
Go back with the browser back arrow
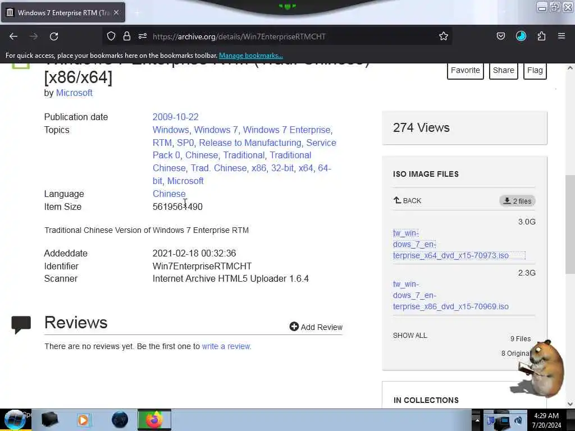tap(13, 36)
